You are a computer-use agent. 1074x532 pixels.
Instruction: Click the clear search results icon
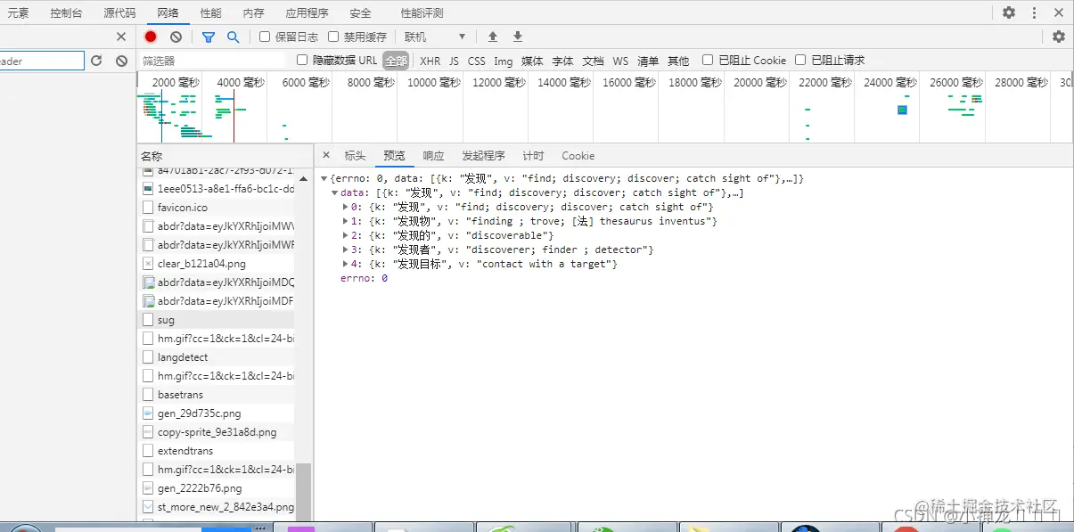(x=121, y=61)
